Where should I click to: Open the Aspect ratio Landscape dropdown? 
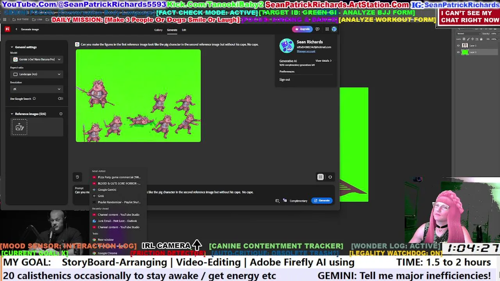pos(36,74)
